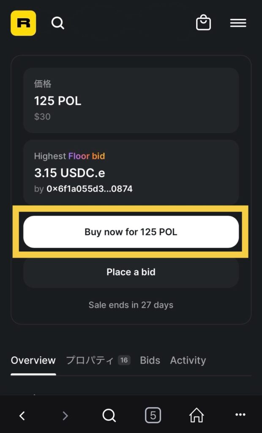
Task: Open the shopping bag cart
Action: [203, 23]
